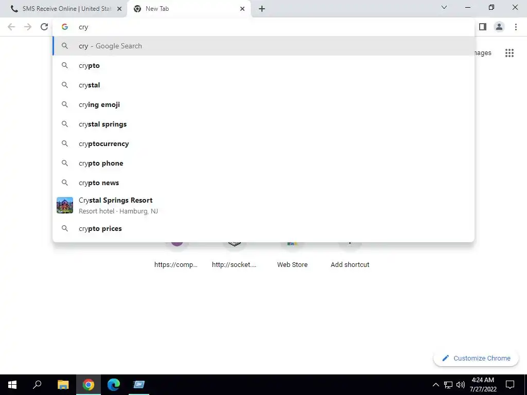The height and width of the screenshot is (395, 527).
Task: Open File Explorer from taskbar
Action: pyautogui.click(x=63, y=385)
